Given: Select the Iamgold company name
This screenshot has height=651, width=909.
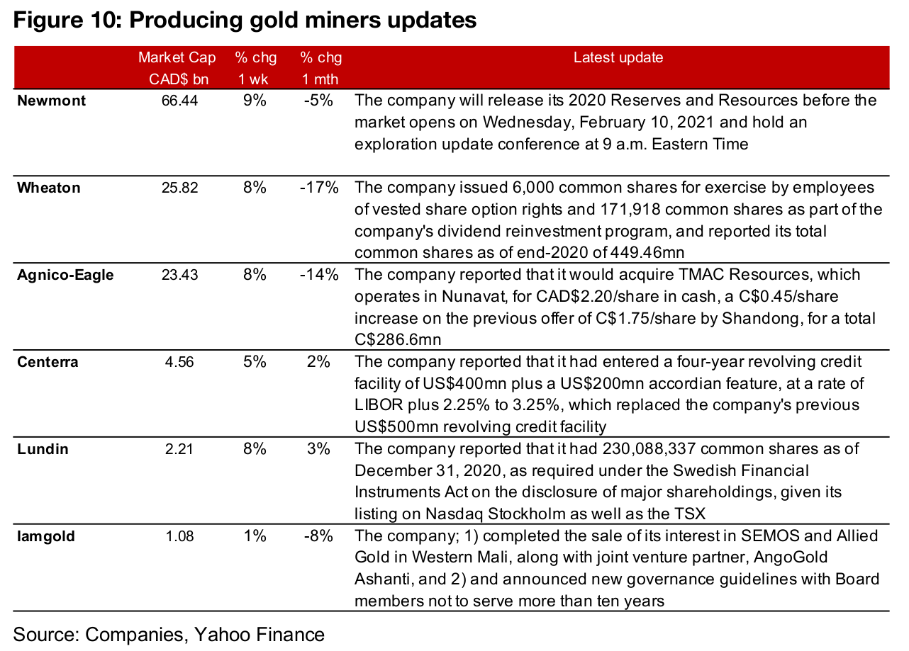Looking at the screenshot, I should click(46, 536).
